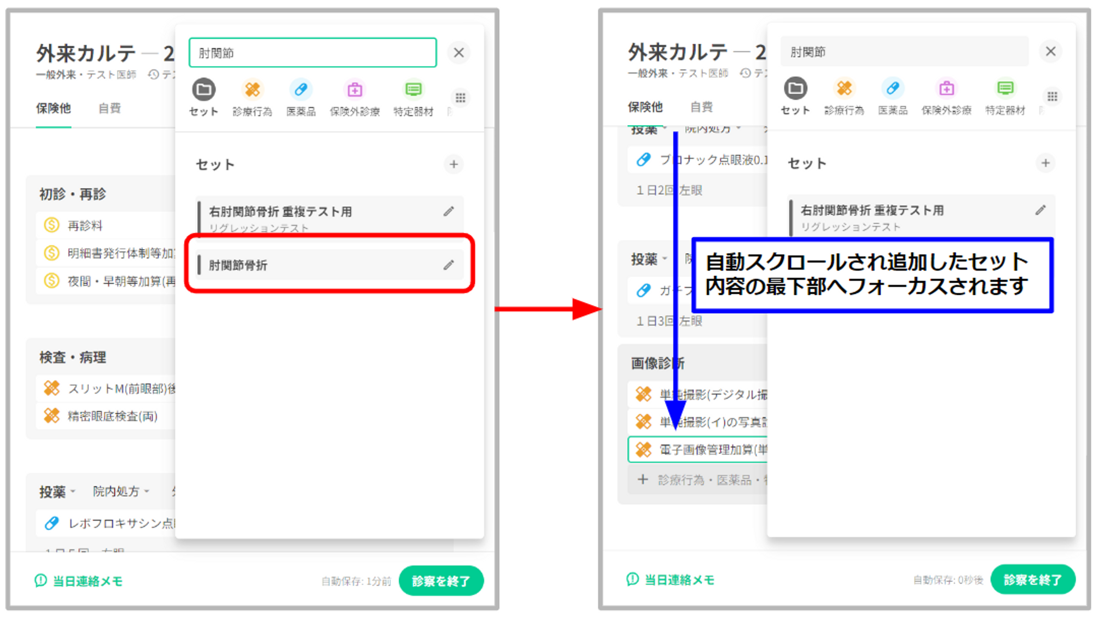Click the add 診療行為・医薬品 row
The width and height of the screenshot is (1098, 617).
coord(698,480)
